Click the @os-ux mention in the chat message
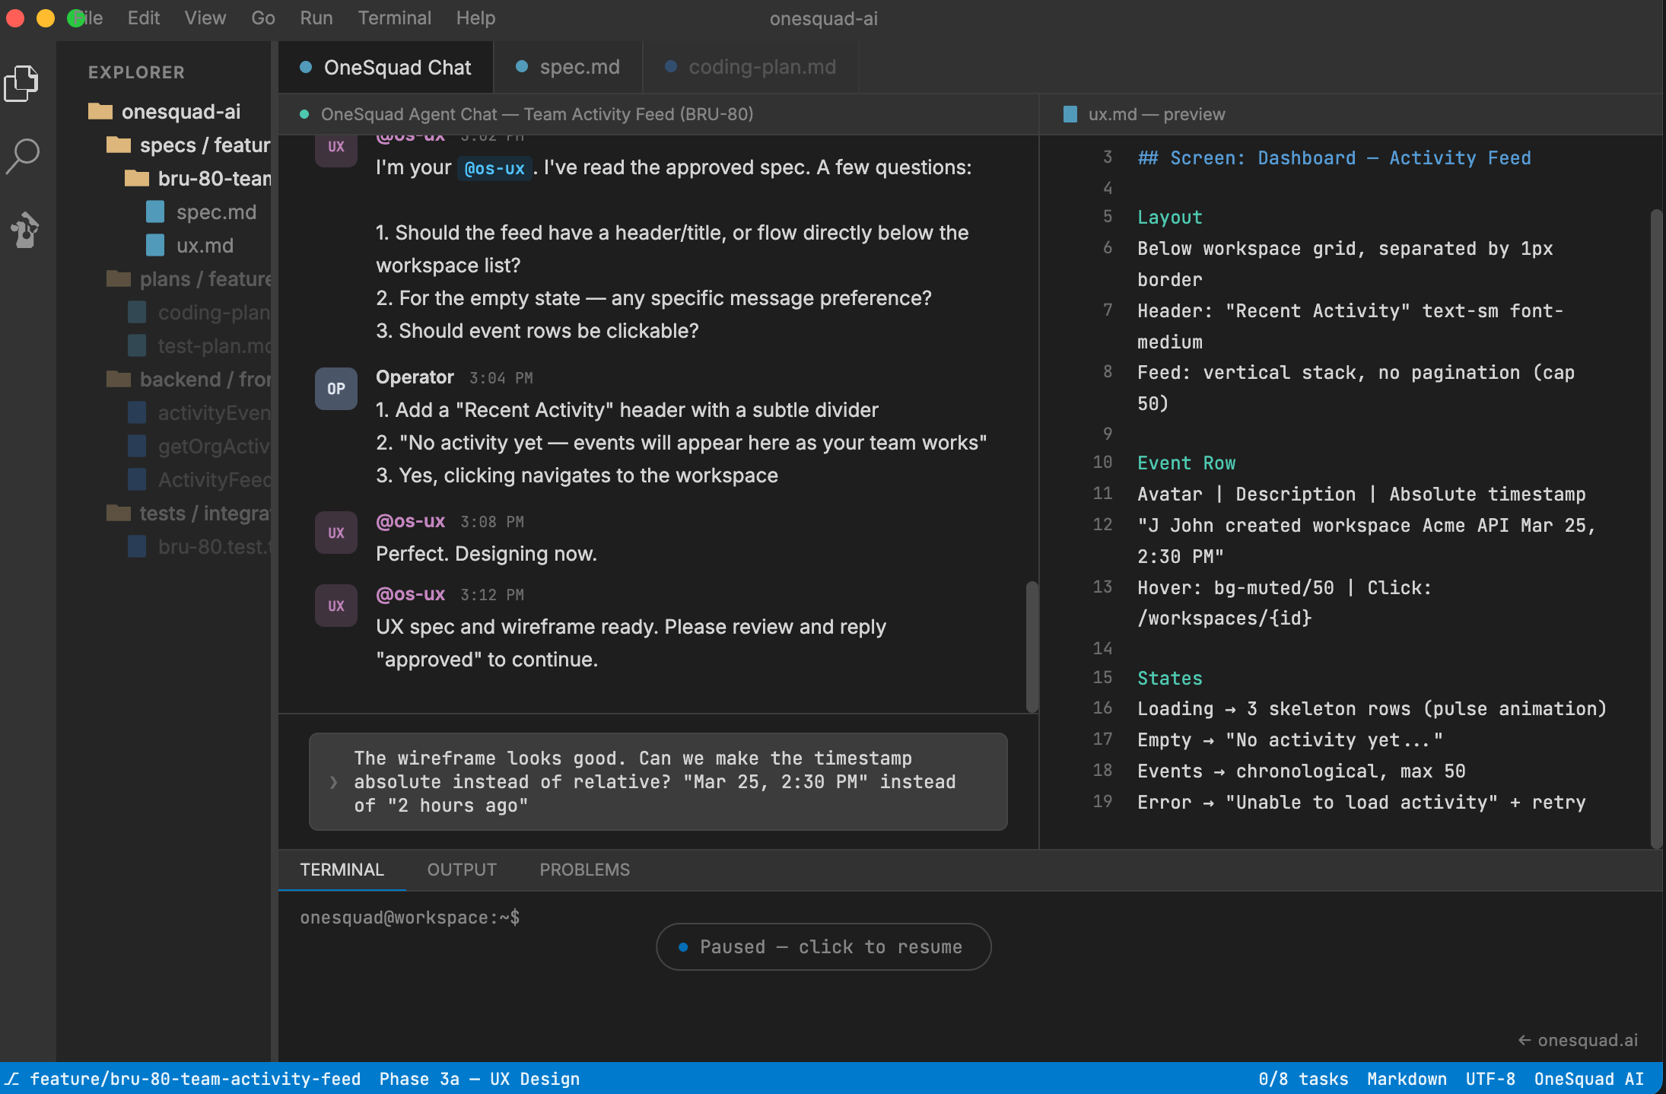 (x=494, y=167)
